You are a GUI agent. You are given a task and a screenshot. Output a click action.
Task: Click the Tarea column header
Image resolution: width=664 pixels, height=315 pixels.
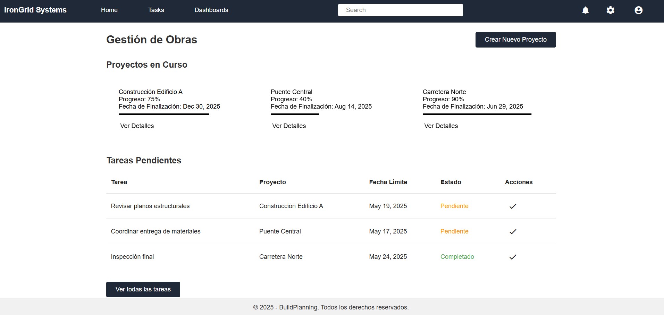click(x=119, y=182)
